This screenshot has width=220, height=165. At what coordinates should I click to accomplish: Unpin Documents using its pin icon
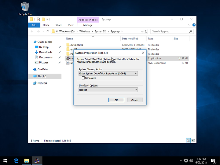tap(60, 57)
